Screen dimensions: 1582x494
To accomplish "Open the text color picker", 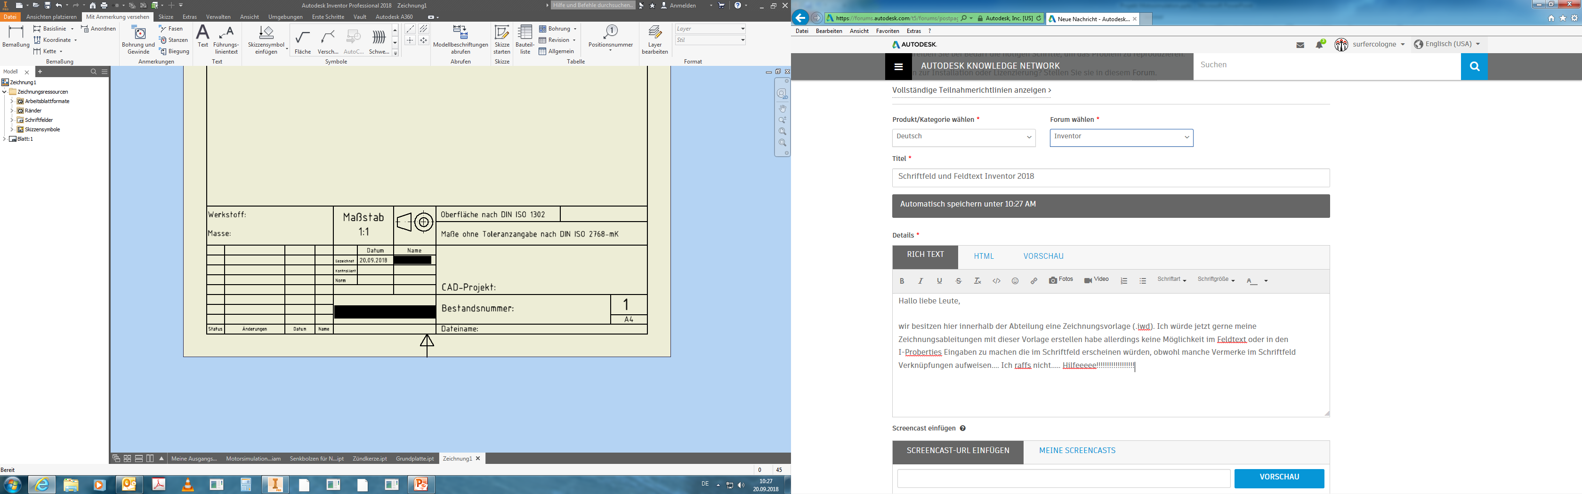I will tap(1256, 281).
